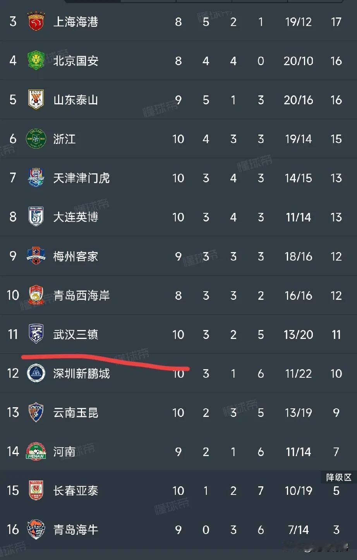Open the 深圳新鹏城 circular crest
Image resolution: width=357 pixels, height=560 pixels.
[x=36, y=373]
